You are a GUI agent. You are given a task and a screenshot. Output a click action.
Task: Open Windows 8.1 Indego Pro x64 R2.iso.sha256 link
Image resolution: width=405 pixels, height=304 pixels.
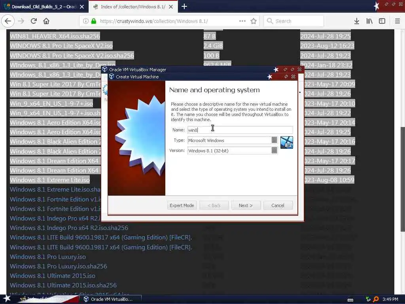coord(69,228)
